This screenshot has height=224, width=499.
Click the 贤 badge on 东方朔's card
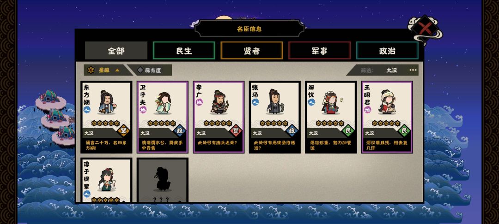pos(123,131)
